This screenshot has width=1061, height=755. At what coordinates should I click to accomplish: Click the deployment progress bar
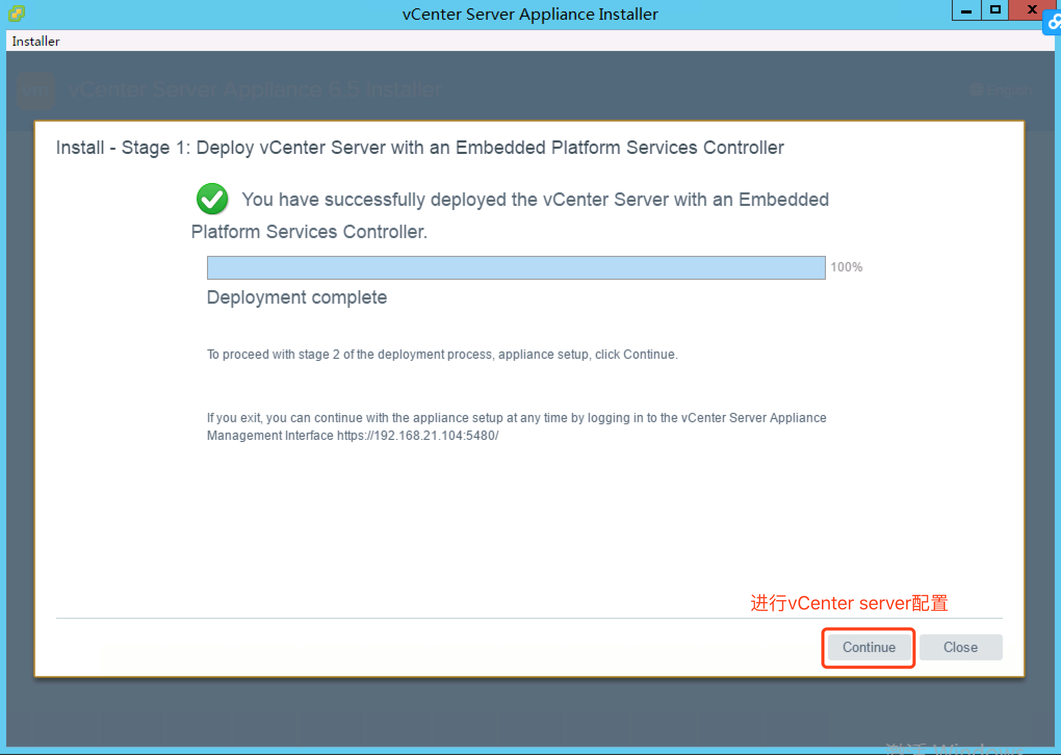516,267
